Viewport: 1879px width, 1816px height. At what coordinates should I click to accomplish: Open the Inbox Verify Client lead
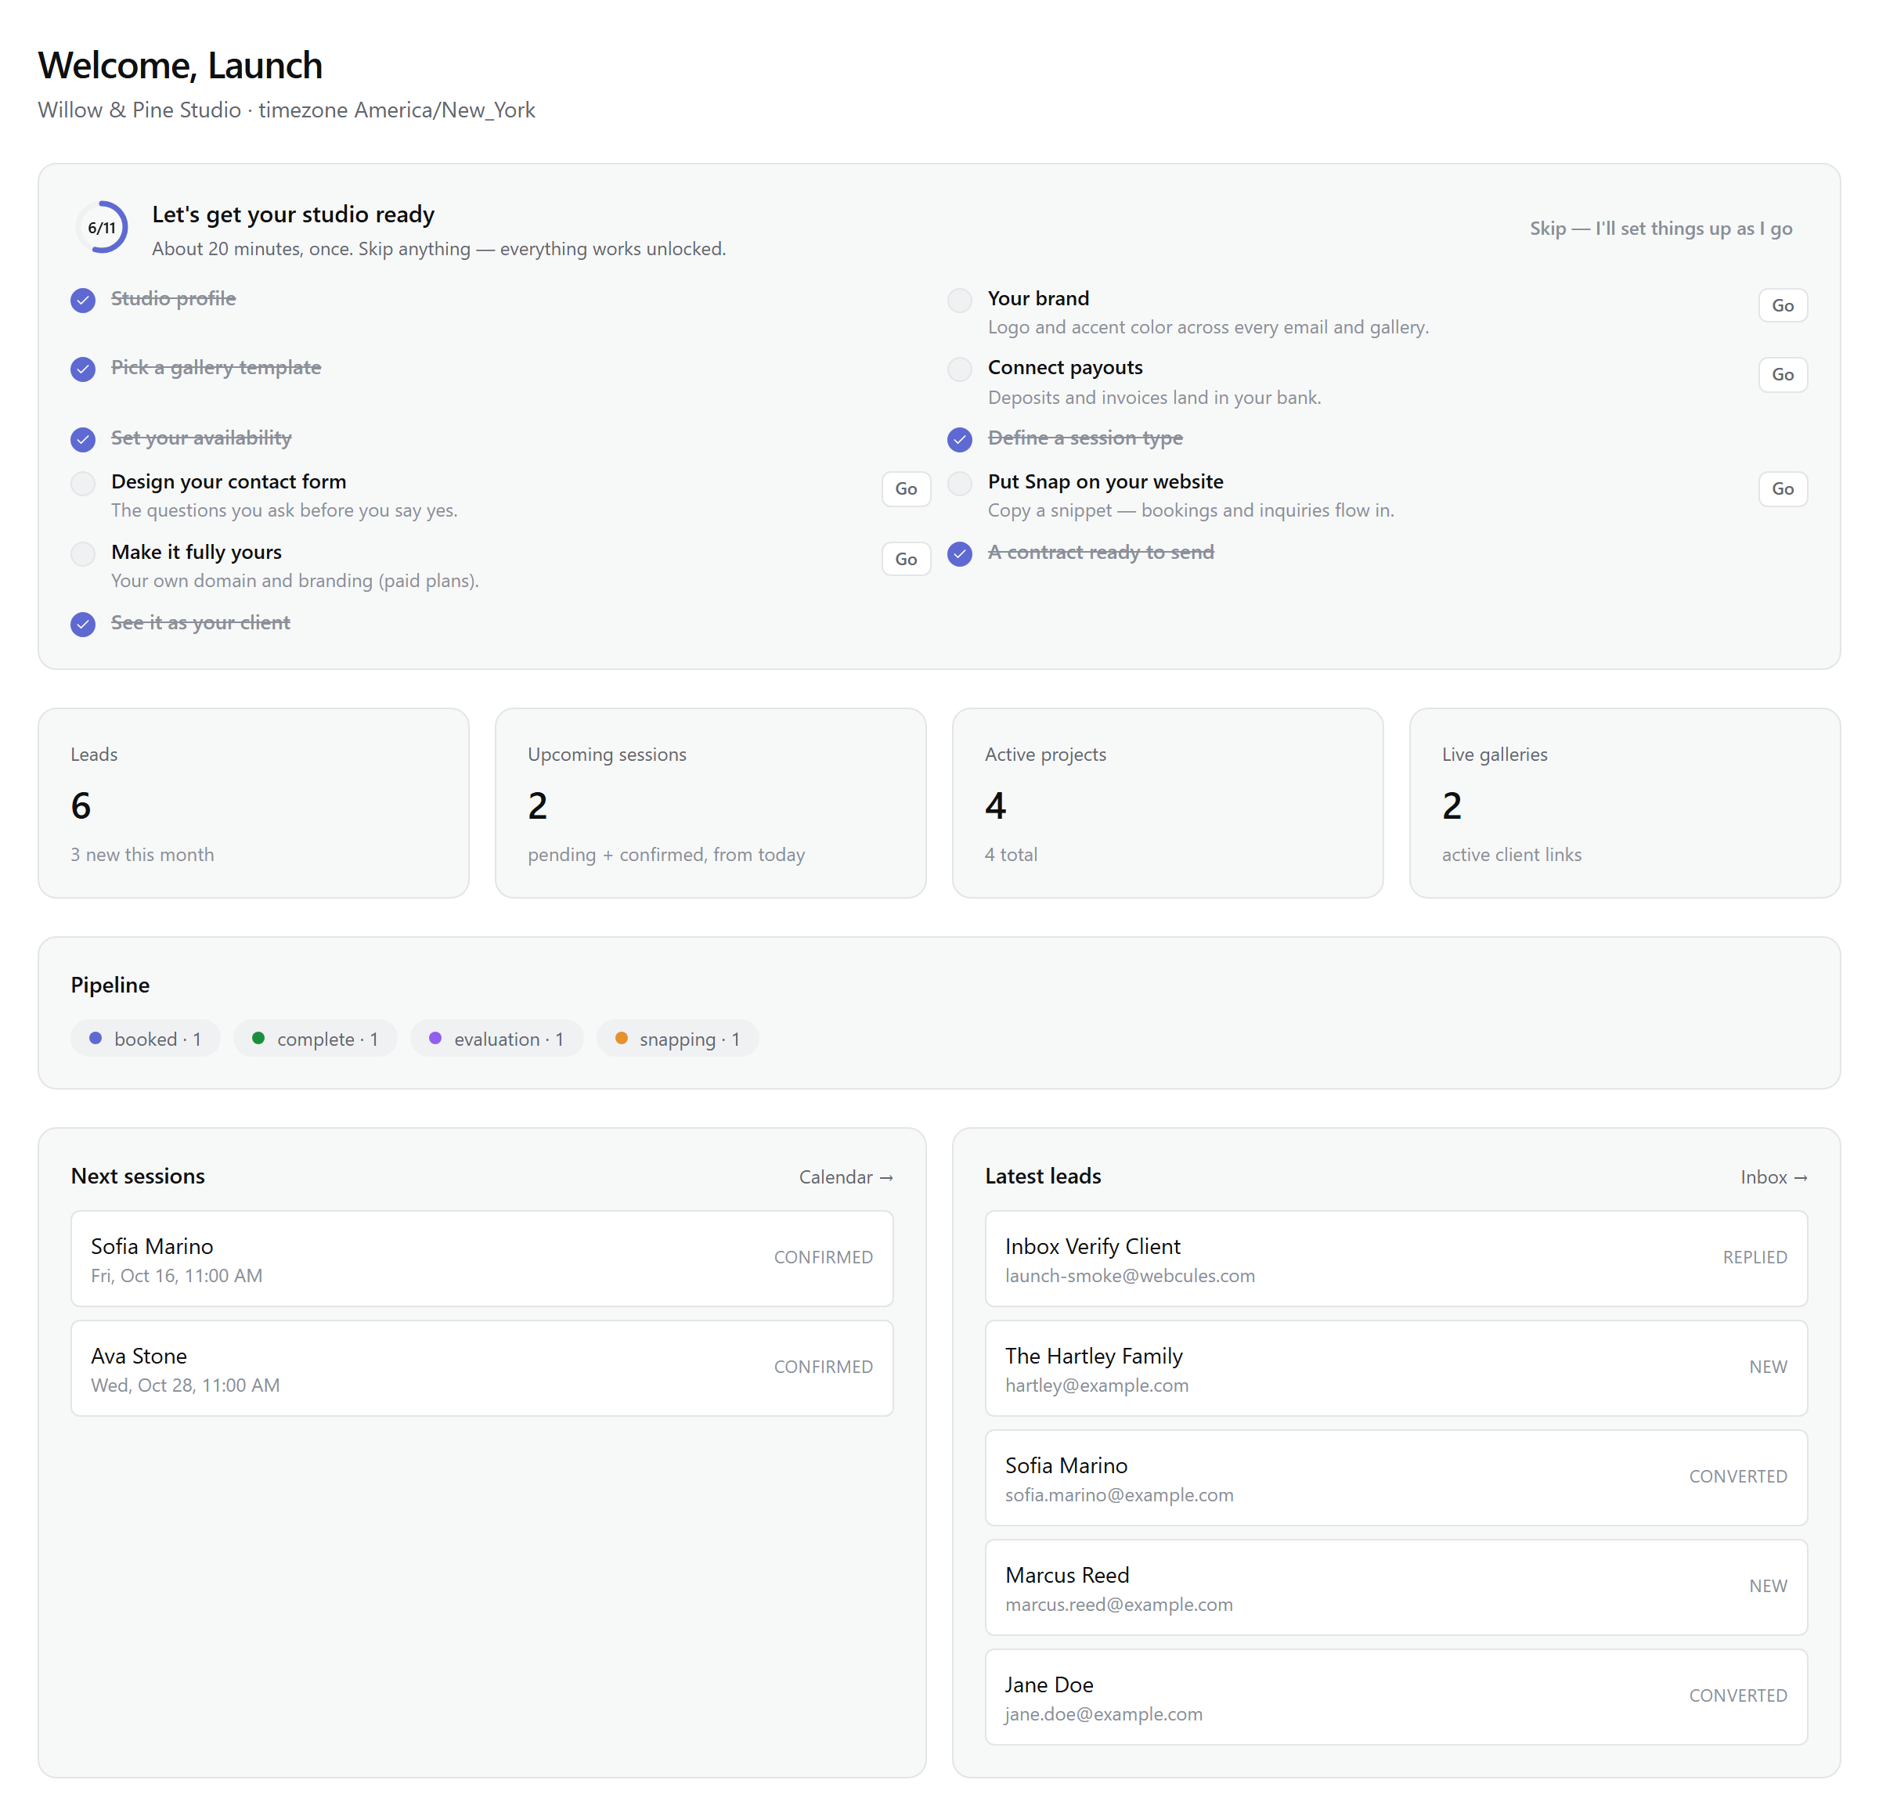coord(1396,1258)
